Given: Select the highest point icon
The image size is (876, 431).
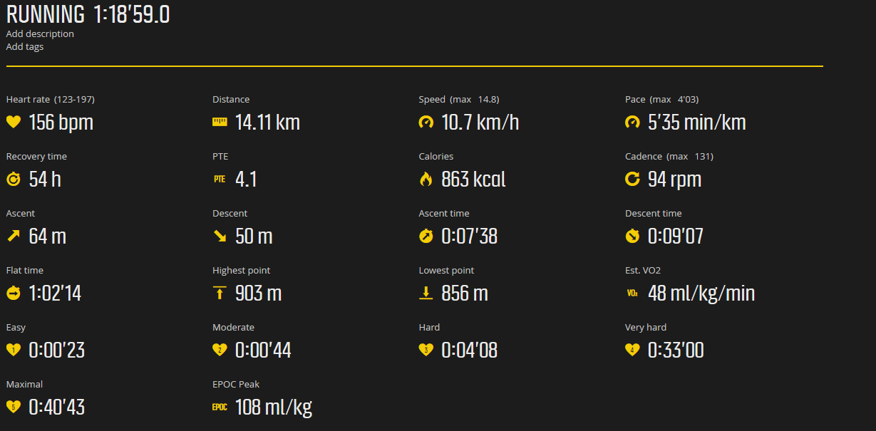Looking at the screenshot, I should (220, 293).
